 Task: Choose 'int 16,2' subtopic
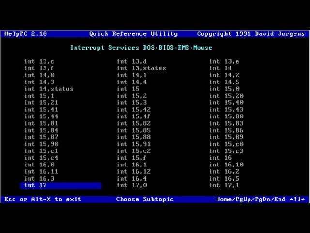pyautogui.click(x=224, y=171)
